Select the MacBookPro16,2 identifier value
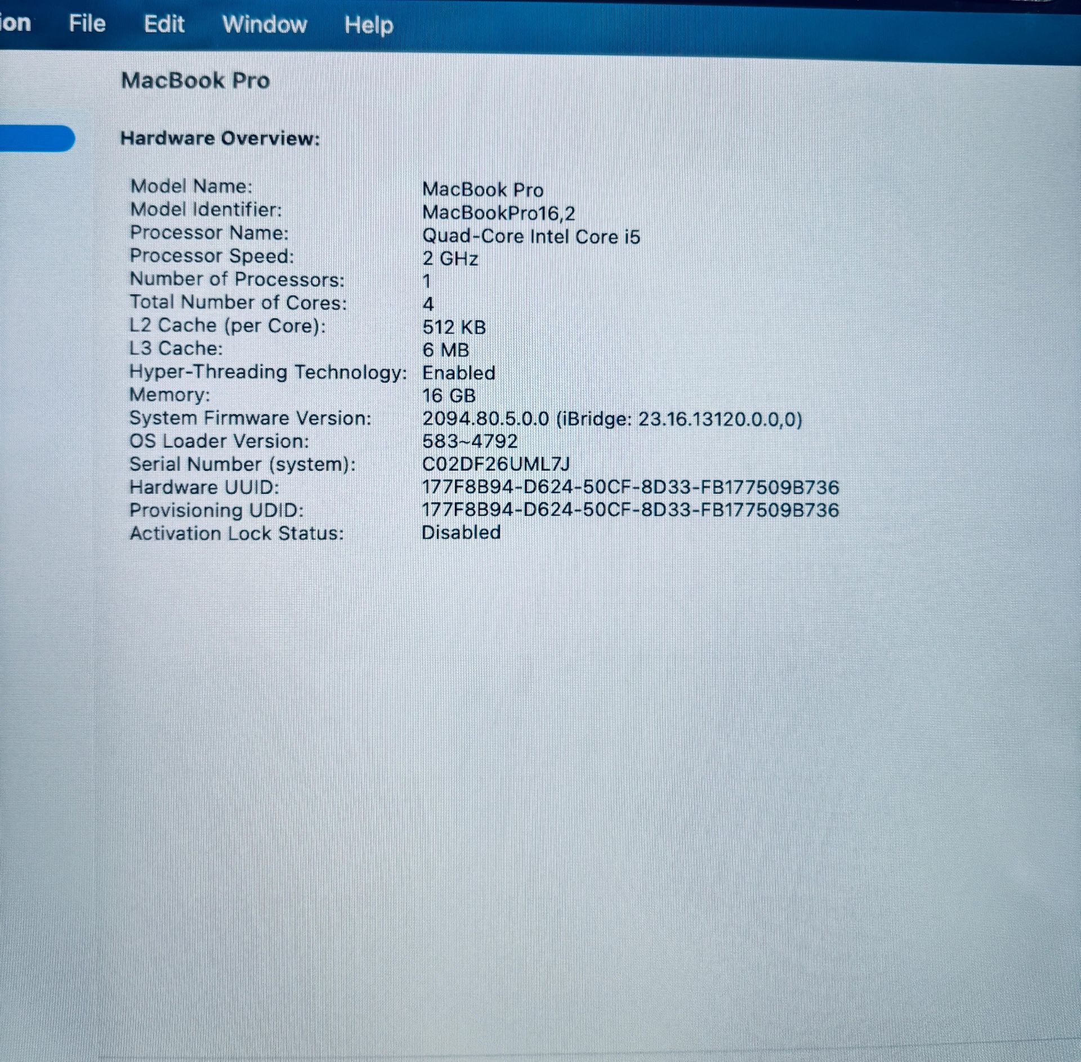The image size is (1081, 1062). click(498, 213)
